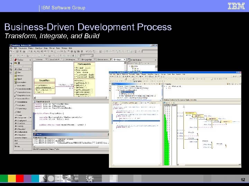Open Model Documentation tab at bottom
Image resolution: width=249 pixels, height=186 pixels.
click(x=41, y=149)
